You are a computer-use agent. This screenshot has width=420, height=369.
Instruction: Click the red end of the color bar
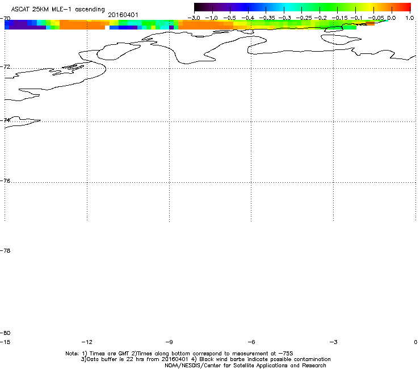point(406,7)
